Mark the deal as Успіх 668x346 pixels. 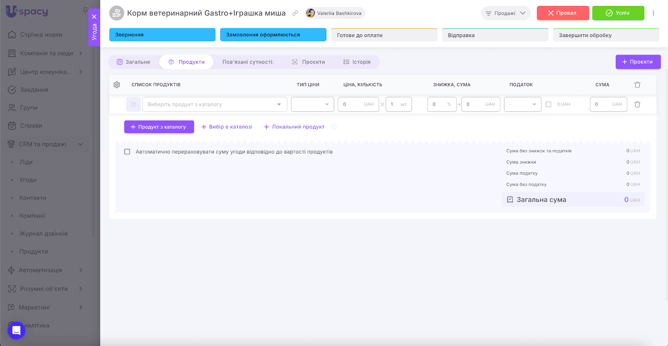[x=618, y=13]
